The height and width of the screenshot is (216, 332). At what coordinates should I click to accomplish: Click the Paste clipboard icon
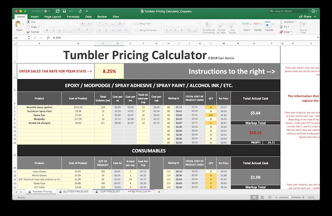18,24
